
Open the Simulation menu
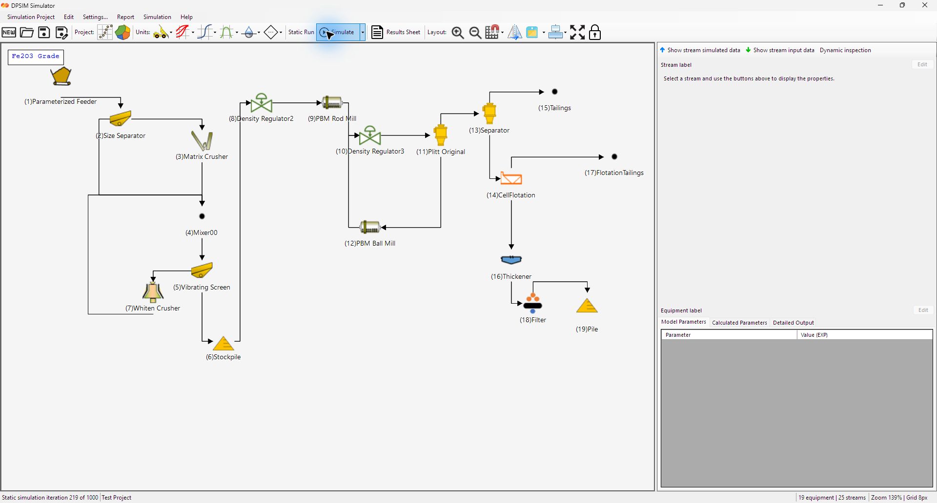pyautogui.click(x=157, y=17)
